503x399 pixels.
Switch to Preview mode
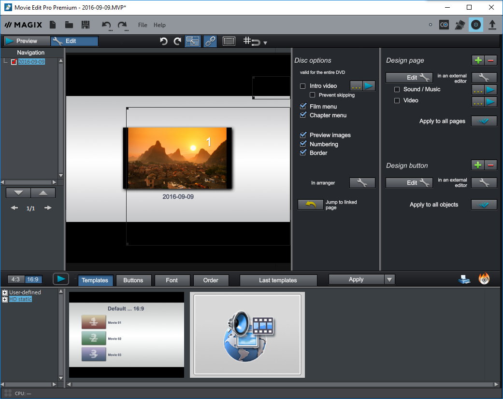(x=27, y=41)
